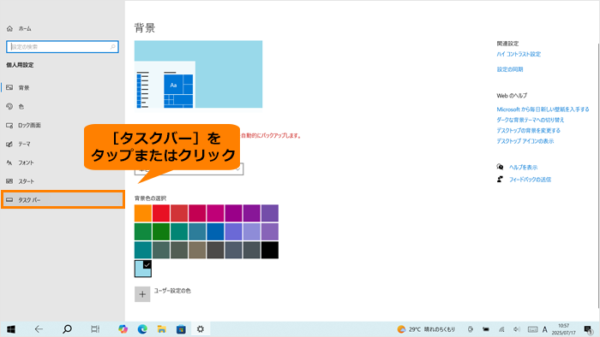The width and height of the screenshot is (600, 337).
Task: Open Microsoft daily wallpaper help link
Action: coord(543,109)
